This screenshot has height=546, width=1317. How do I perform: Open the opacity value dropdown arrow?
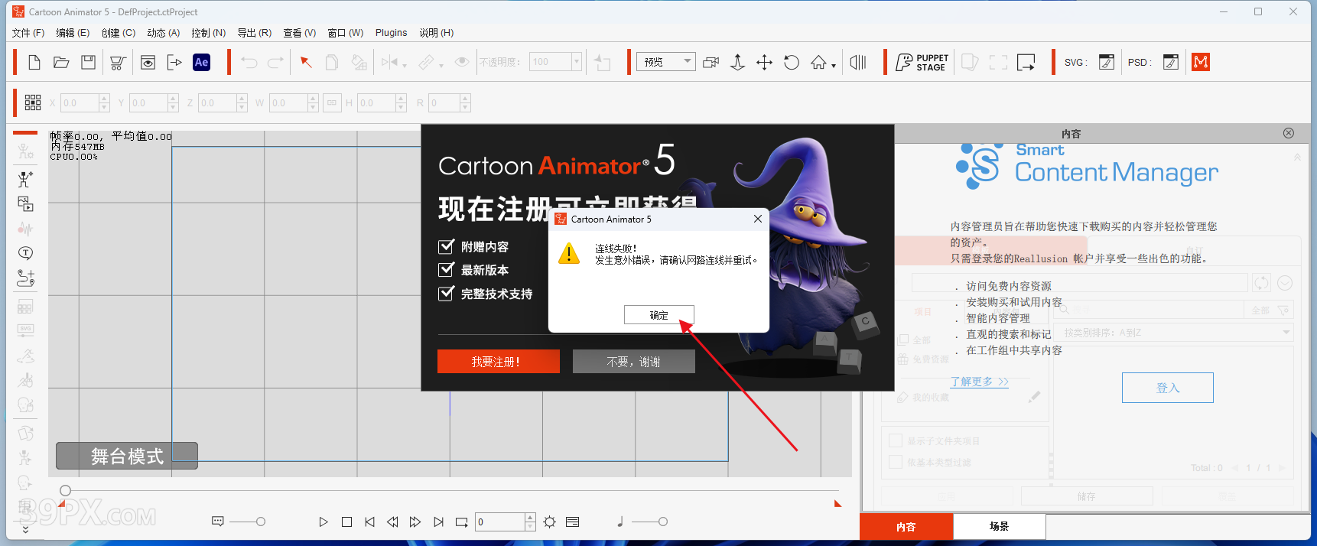coord(577,62)
